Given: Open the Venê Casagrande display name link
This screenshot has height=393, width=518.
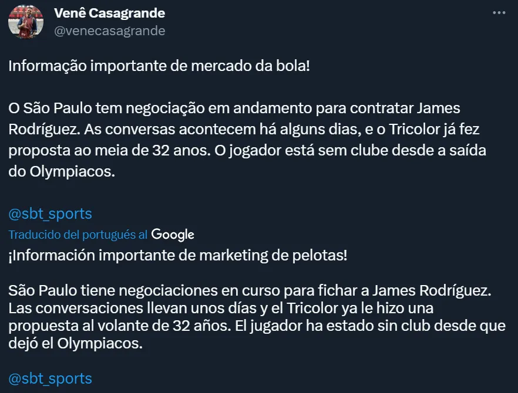Looking at the screenshot, I should tap(109, 13).
